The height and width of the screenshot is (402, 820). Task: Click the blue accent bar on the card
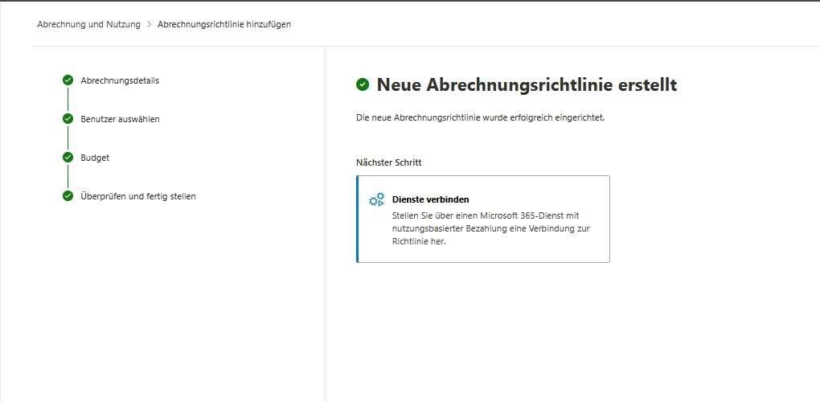[x=358, y=219]
